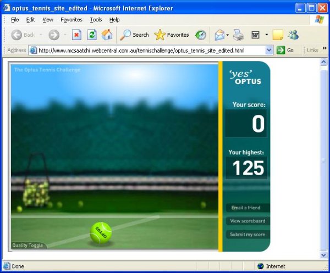Open the Messenger icon in toolbar

(x=293, y=35)
